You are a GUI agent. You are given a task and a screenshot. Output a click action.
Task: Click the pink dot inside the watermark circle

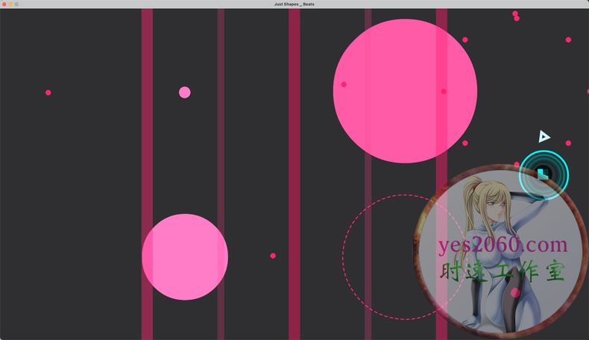[515, 293]
